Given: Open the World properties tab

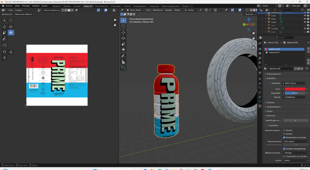Looking at the screenshot, I should (260, 67).
